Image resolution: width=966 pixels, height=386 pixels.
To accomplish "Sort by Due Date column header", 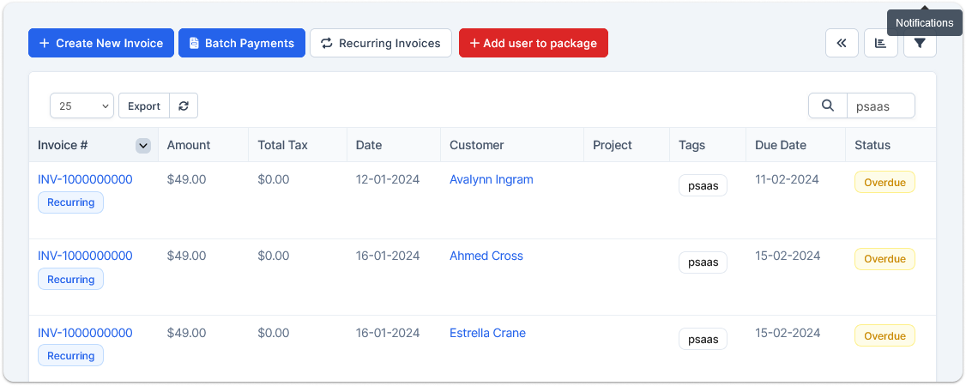I will (x=781, y=145).
